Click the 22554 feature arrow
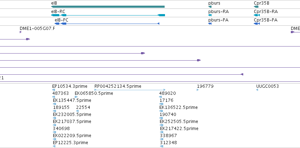The width and height of the screenshot is (300, 148). (77, 111)
